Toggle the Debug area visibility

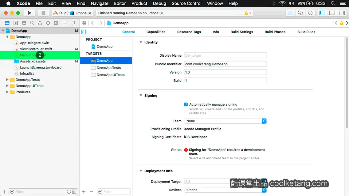pyautogui.click(x=332, y=13)
